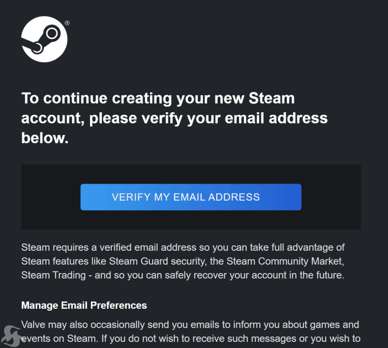
Task: Click the phrase "or you wish to" at bottom
Action: (330, 339)
